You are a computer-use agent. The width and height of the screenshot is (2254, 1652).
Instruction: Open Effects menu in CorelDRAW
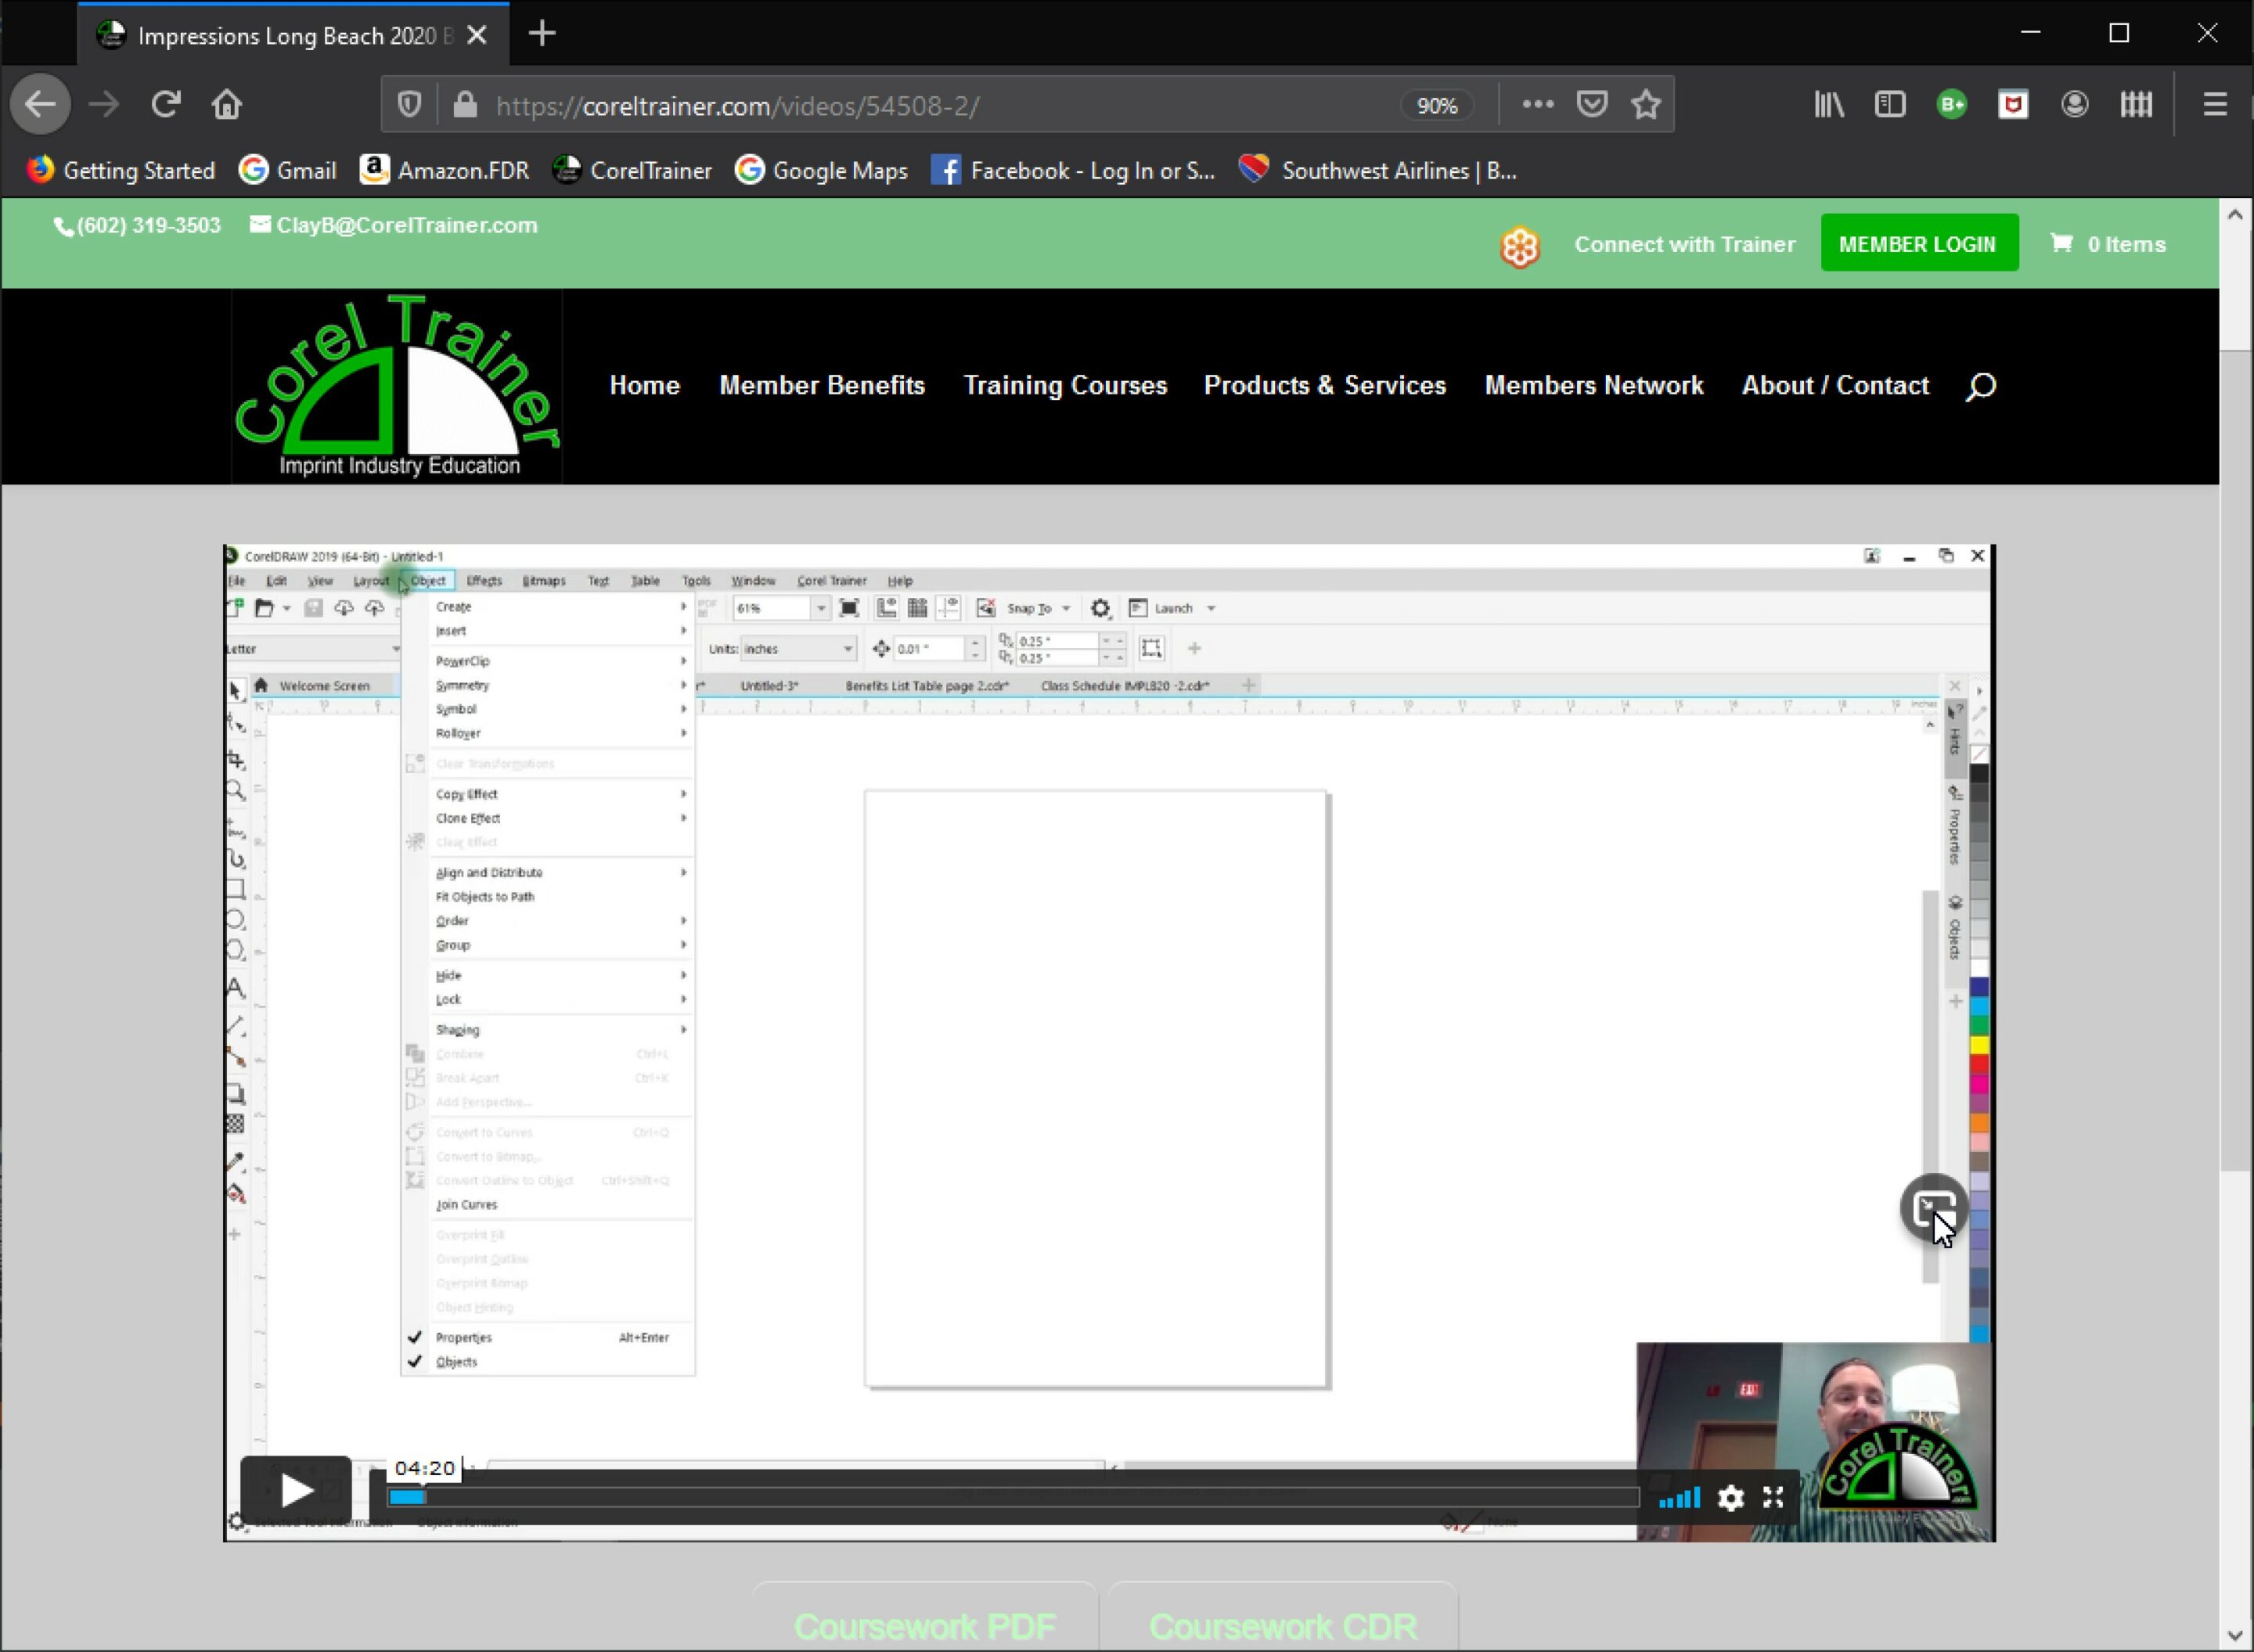484,580
